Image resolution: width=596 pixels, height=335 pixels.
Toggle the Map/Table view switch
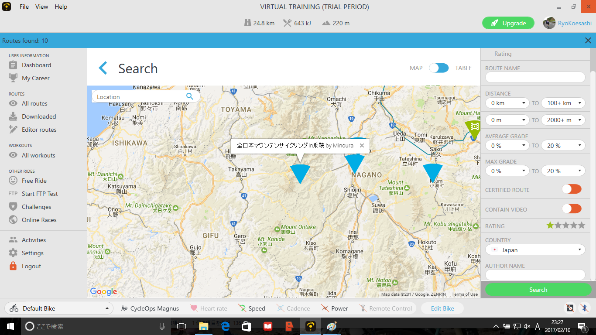[438, 68]
